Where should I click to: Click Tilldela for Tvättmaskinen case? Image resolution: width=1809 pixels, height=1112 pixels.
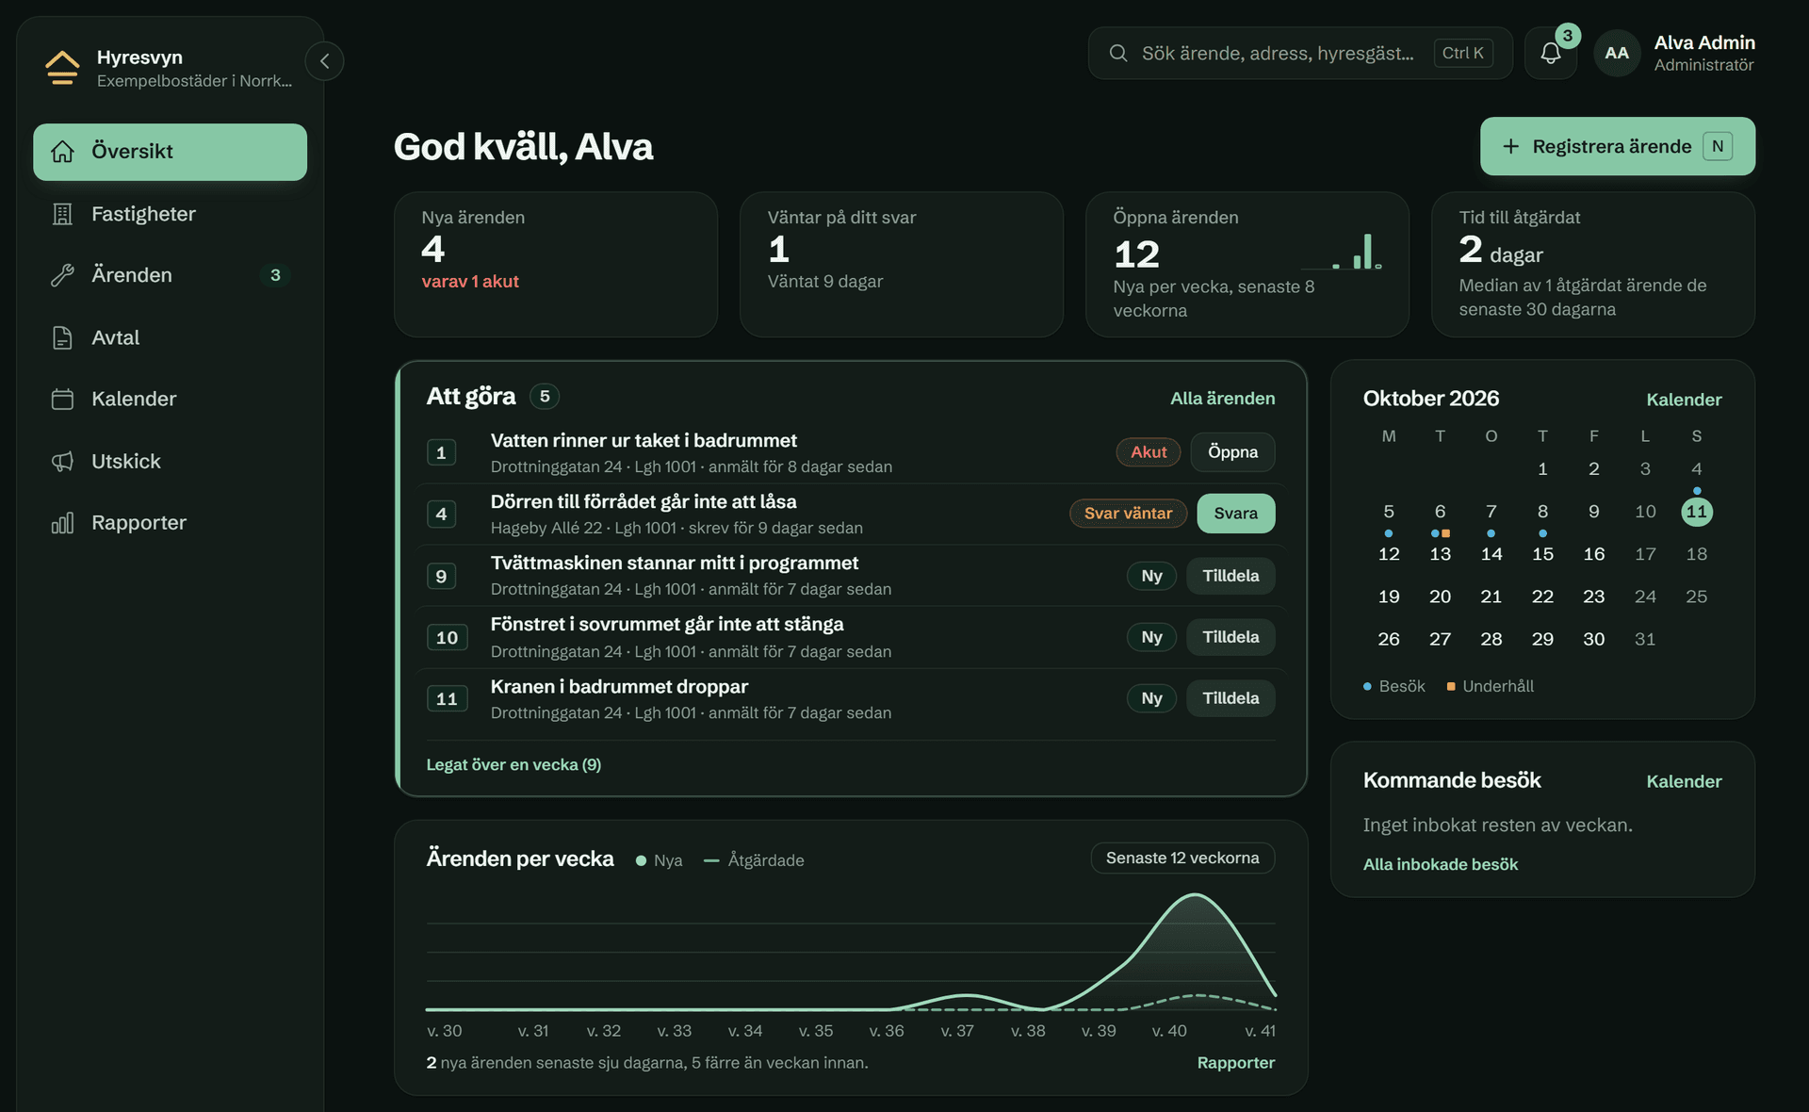1230,576
